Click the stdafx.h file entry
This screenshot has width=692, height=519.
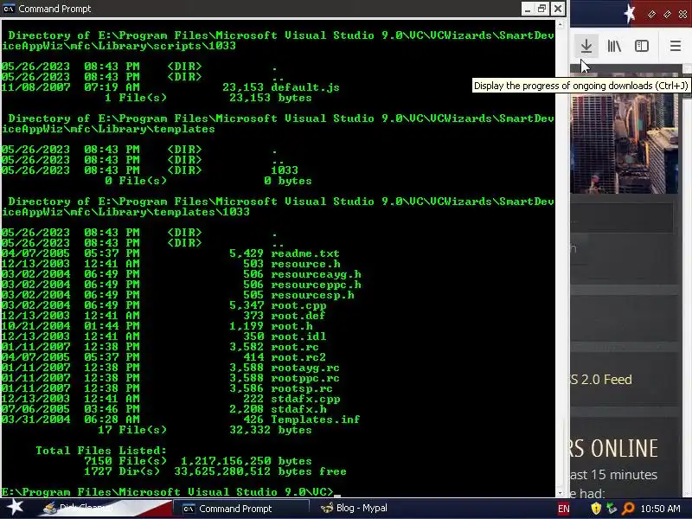(x=298, y=409)
